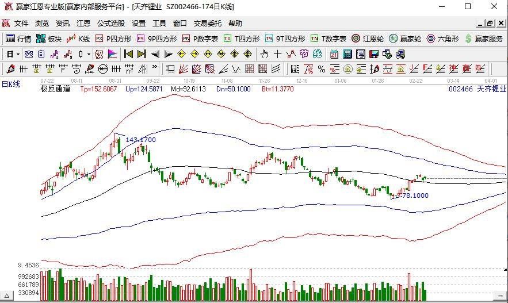The width and height of the screenshot is (508, 303).
Task: Expand the 日 period dropdown arrow
Action: click(18, 55)
